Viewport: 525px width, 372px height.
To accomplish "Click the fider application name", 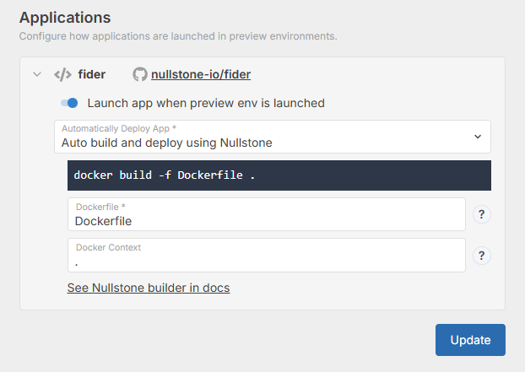I will point(92,74).
